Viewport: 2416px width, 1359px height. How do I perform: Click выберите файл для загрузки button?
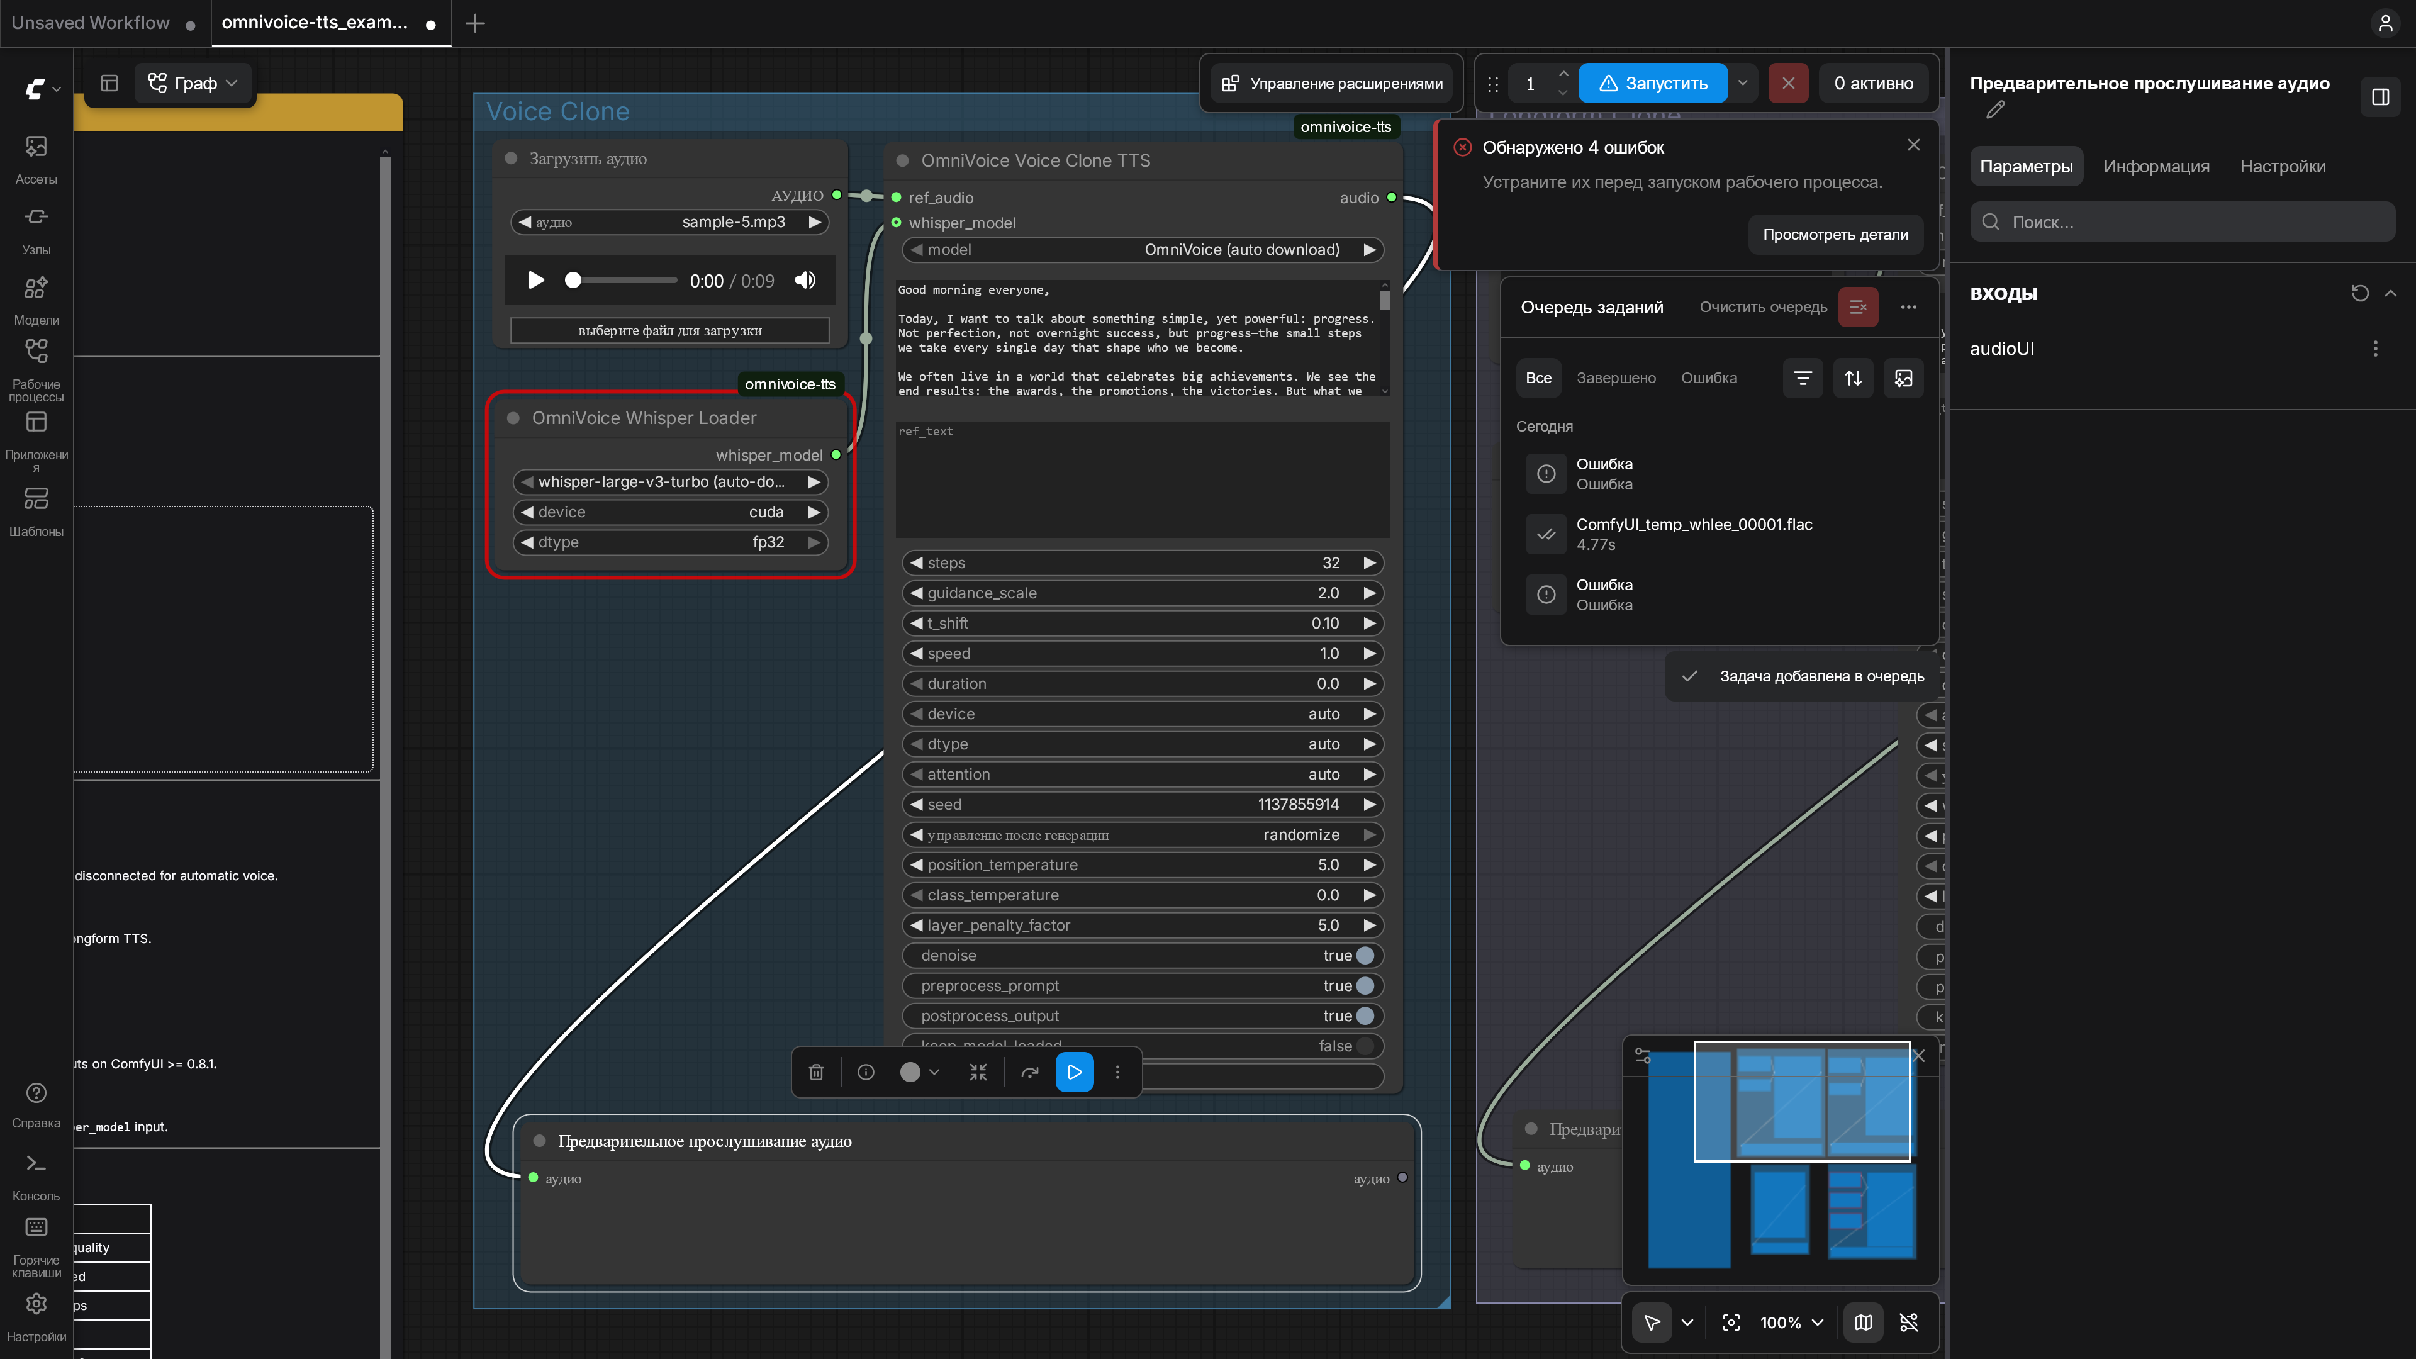click(669, 330)
